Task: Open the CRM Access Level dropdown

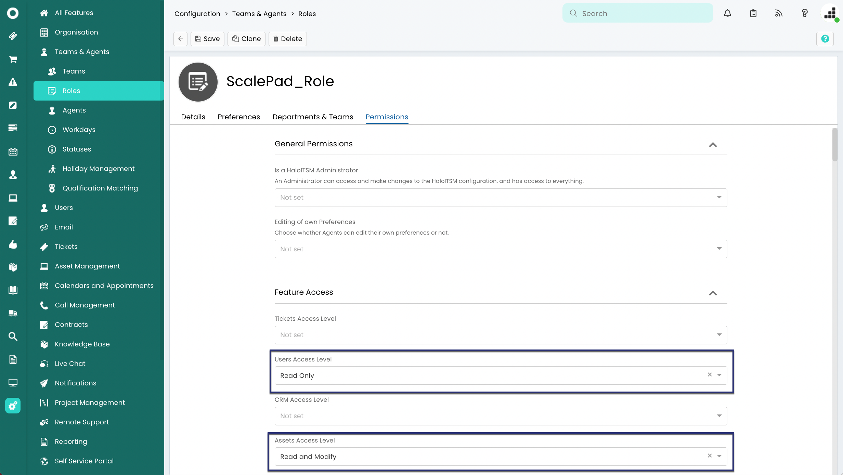Action: click(501, 416)
